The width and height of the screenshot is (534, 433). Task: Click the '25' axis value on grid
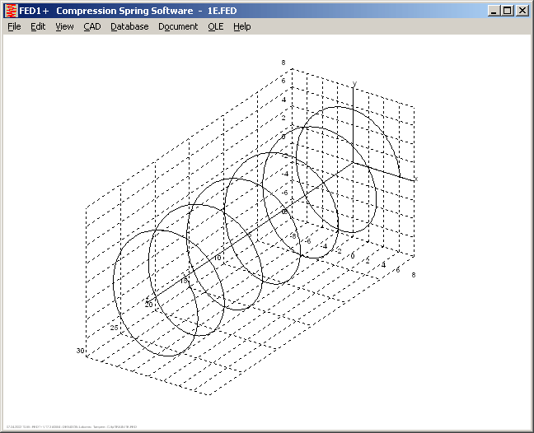tap(115, 328)
